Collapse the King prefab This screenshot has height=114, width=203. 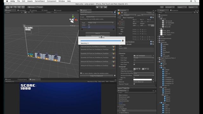(x=160, y=68)
